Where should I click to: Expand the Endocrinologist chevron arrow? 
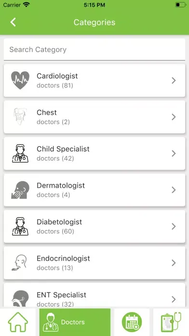pos(174,263)
